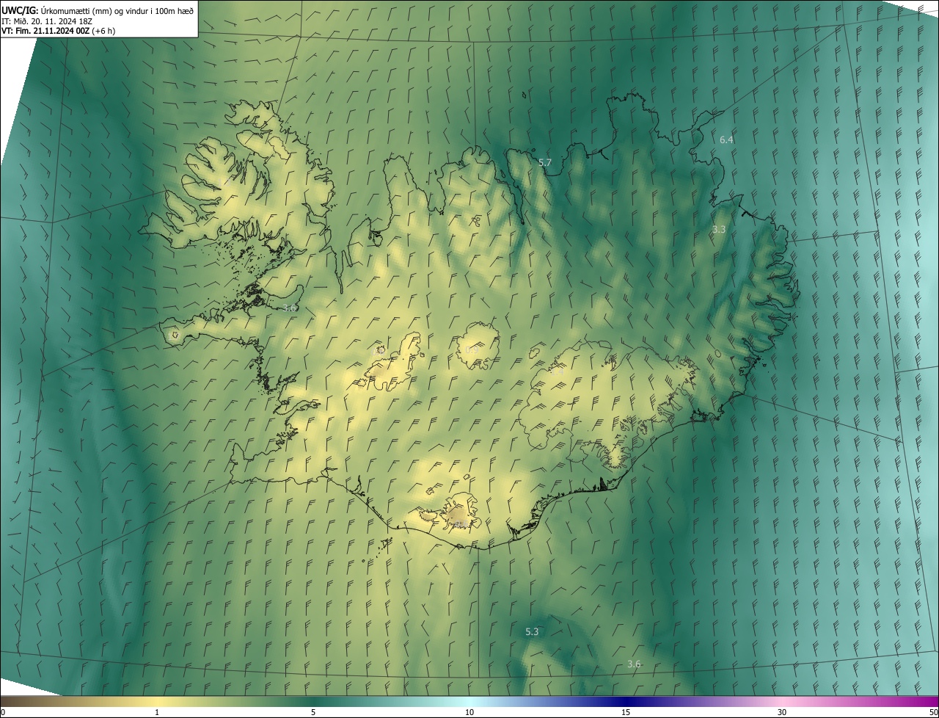
Task: Click the 'VT: Fim. 21.11.2024 00Z (+6 h)' line
Action: pos(58,31)
